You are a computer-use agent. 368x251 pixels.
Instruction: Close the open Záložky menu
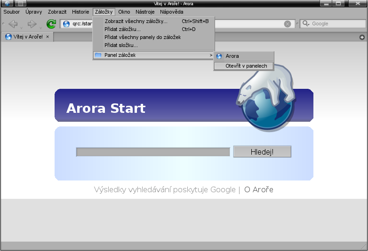(x=104, y=12)
